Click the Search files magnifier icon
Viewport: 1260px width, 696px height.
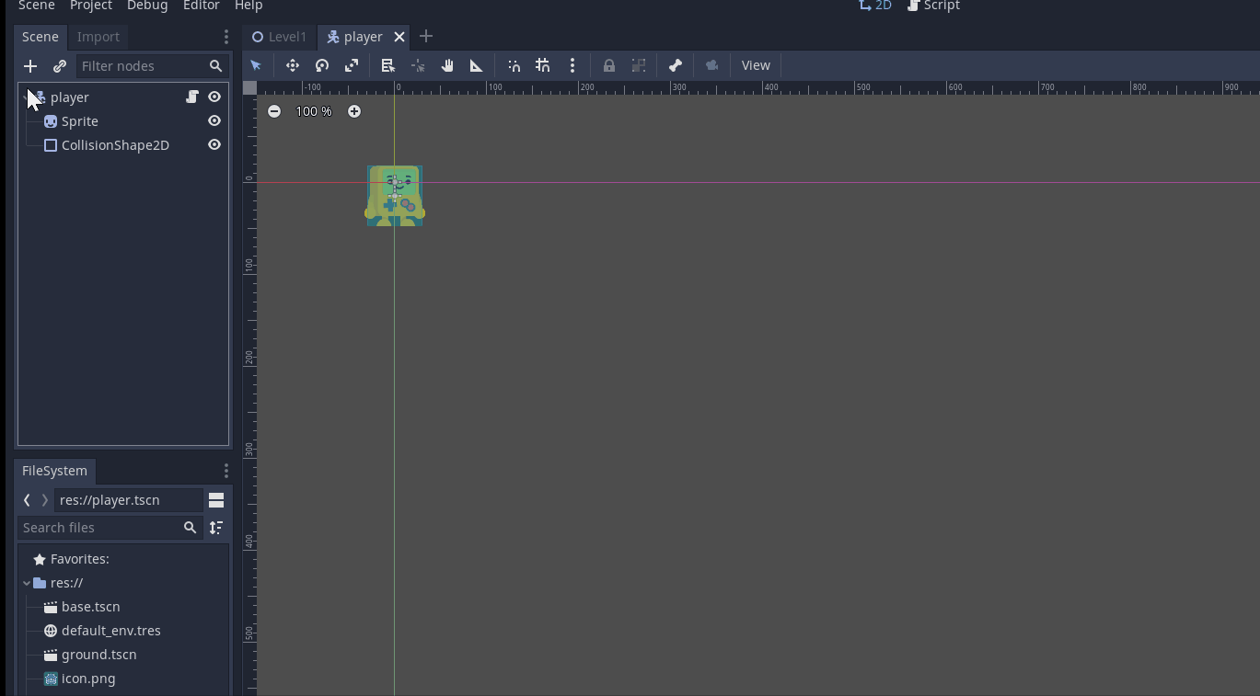(x=190, y=528)
